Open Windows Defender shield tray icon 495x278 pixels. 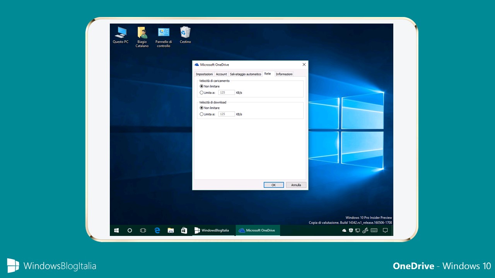[x=351, y=231]
